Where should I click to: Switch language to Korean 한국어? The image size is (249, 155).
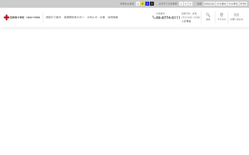click(x=243, y=4)
